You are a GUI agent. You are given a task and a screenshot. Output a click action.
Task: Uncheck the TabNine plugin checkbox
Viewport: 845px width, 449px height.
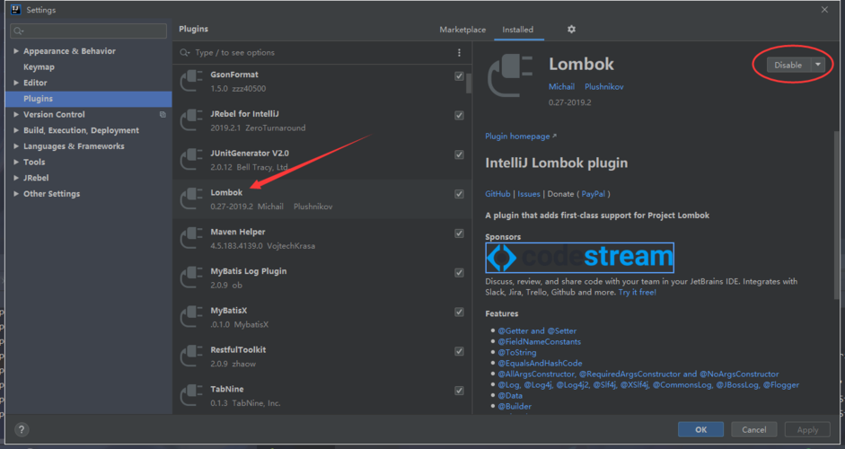coord(459,391)
